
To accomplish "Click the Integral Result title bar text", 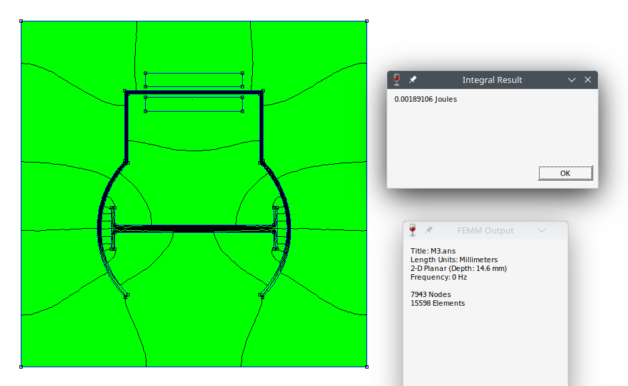I will (x=492, y=80).
